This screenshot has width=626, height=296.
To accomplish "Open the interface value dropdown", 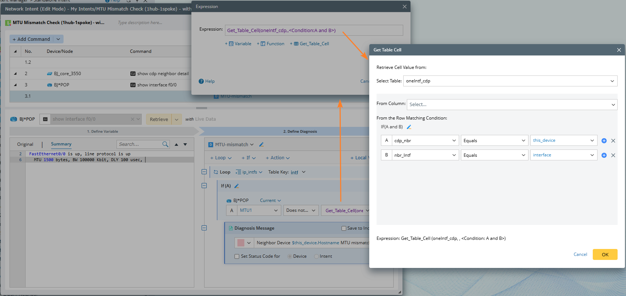I will (564, 155).
